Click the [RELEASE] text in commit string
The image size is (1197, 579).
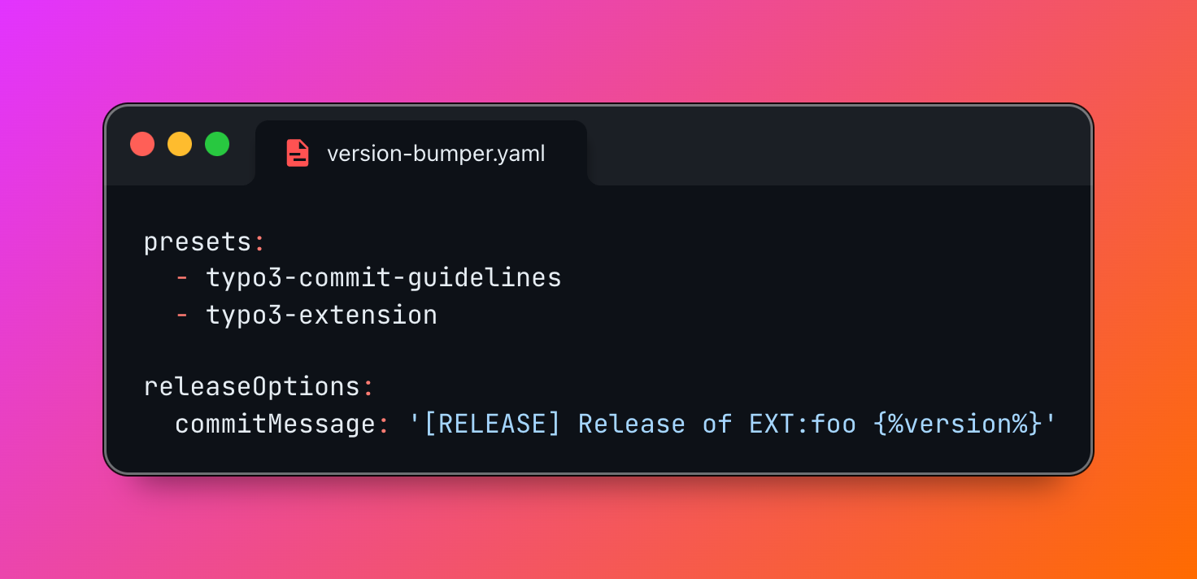pos(492,424)
